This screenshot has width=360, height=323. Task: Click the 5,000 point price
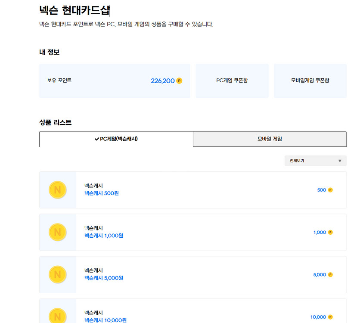320,275
